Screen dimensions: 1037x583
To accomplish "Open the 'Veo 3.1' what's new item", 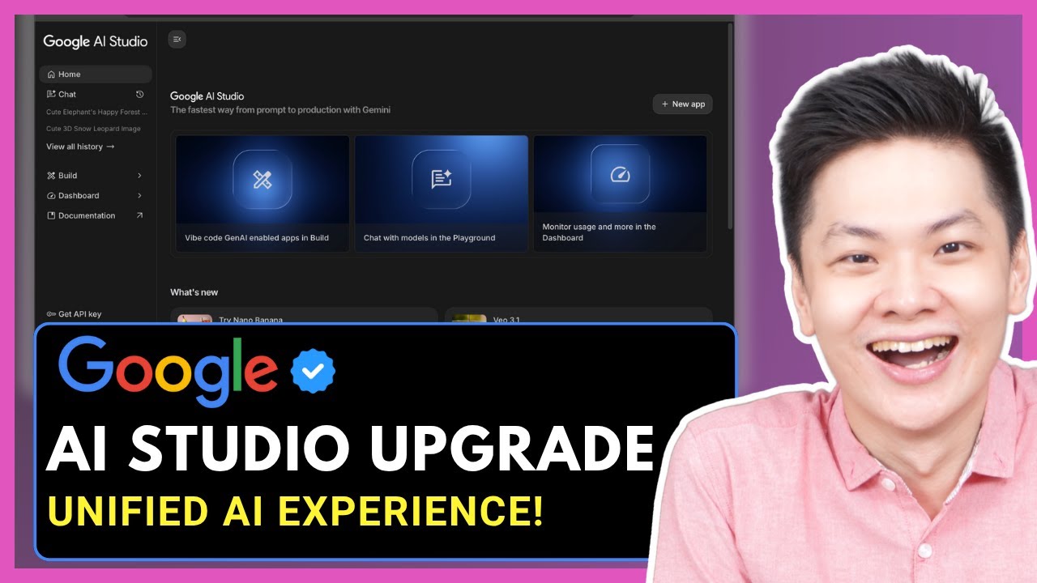I will [578, 317].
